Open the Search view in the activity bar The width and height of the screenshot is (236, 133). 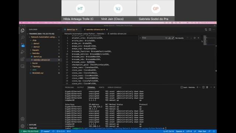tap(22, 37)
